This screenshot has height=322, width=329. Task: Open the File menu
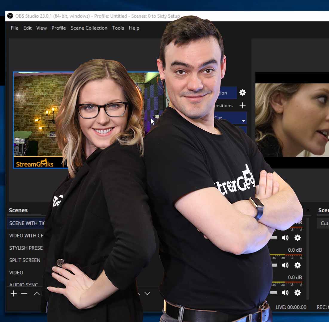click(15, 28)
